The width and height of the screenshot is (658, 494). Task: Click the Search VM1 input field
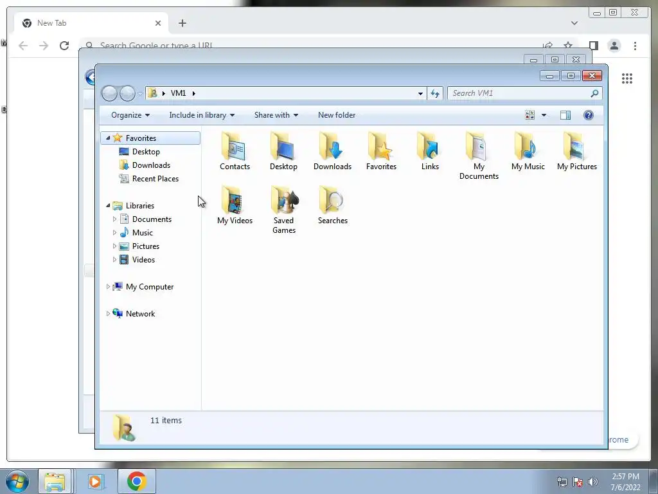pyautogui.click(x=519, y=93)
